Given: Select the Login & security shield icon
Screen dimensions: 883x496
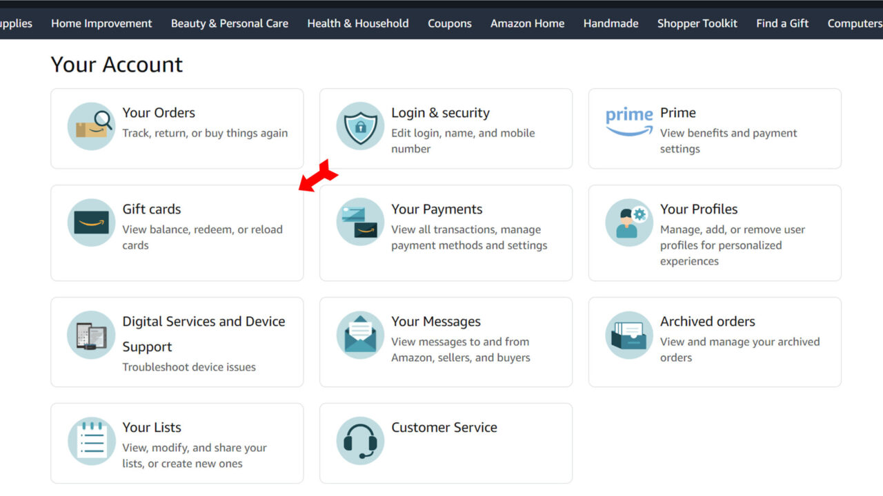Looking at the screenshot, I should point(359,127).
